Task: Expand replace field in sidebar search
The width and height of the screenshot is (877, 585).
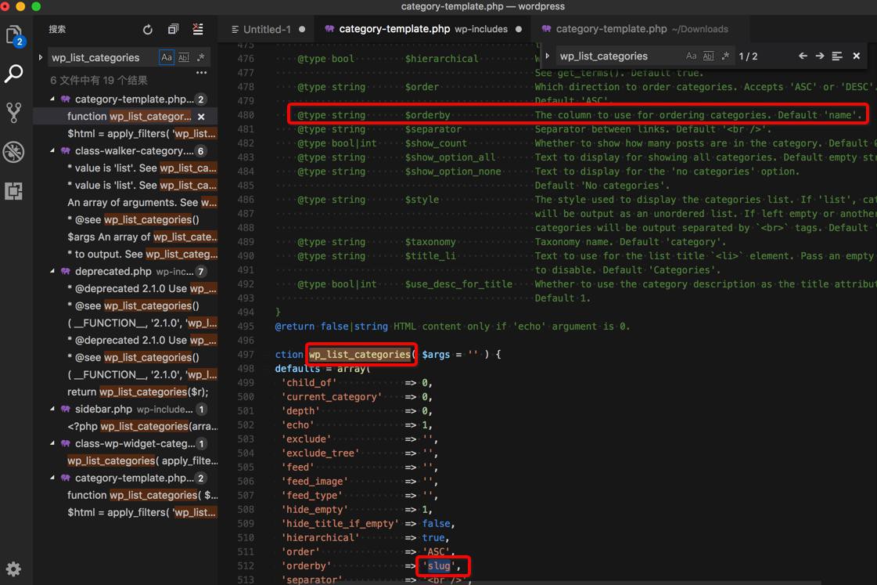Action: coord(41,57)
